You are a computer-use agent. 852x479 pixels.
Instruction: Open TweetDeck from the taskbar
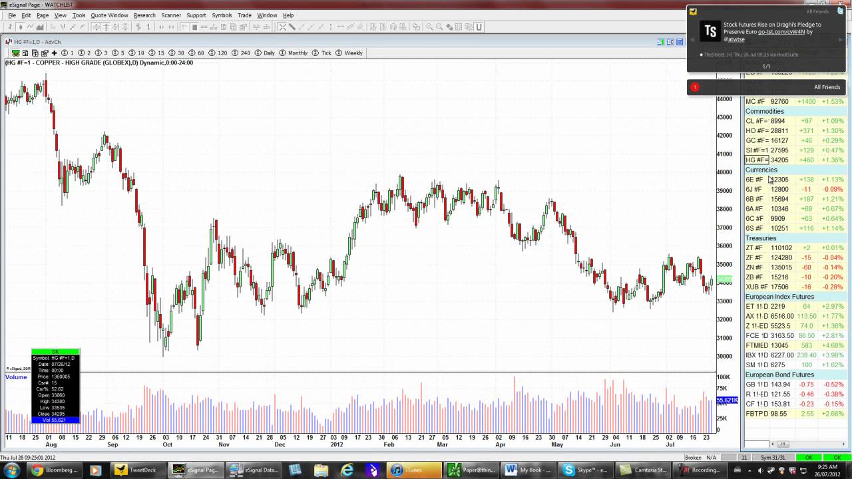tap(137, 470)
